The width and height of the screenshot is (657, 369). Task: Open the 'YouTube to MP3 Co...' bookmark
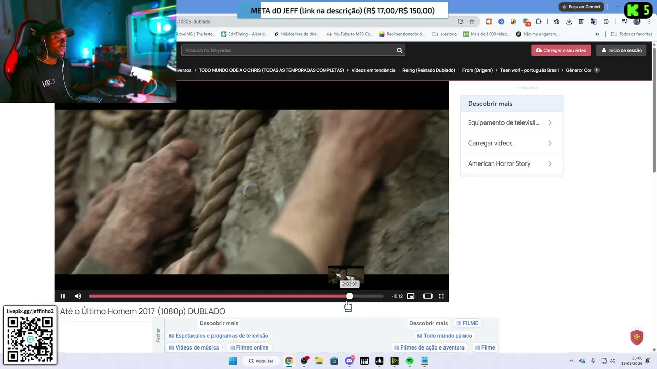pos(350,34)
